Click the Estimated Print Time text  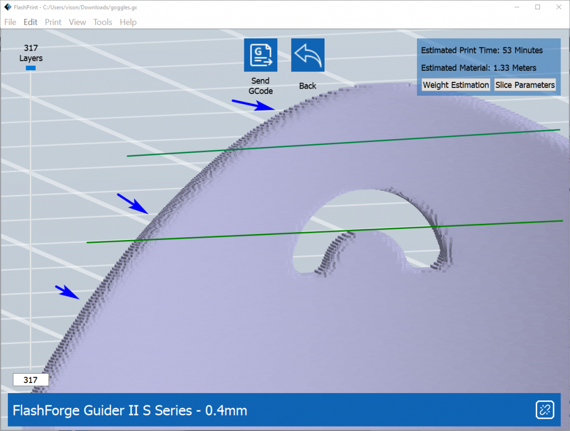pyautogui.click(x=481, y=50)
